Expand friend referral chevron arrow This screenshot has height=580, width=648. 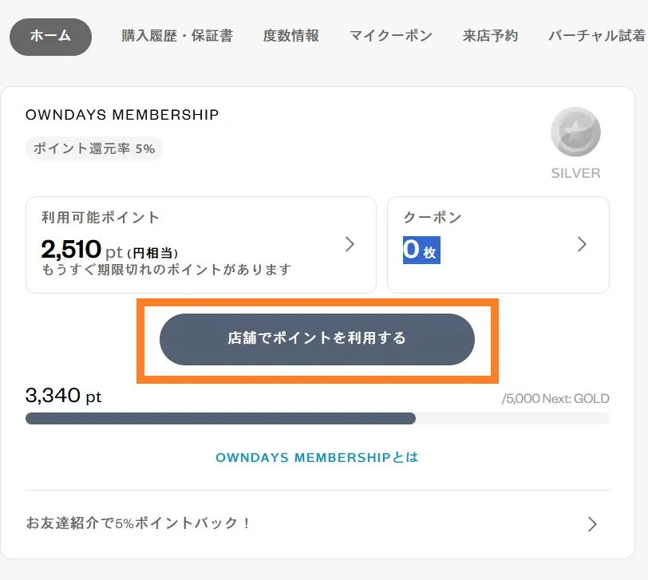(x=592, y=524)
